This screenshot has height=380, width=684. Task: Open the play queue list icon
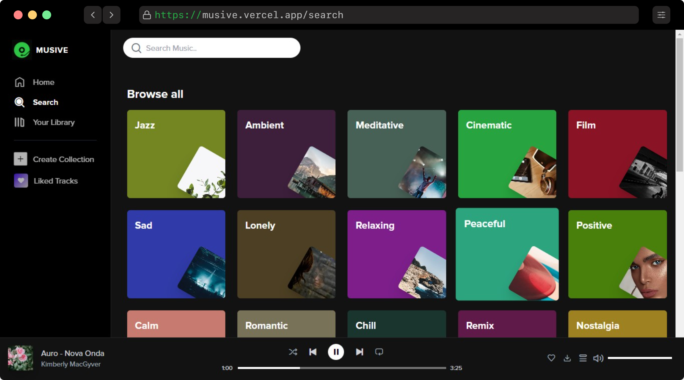pyautogui.click(x=583, y=358)
